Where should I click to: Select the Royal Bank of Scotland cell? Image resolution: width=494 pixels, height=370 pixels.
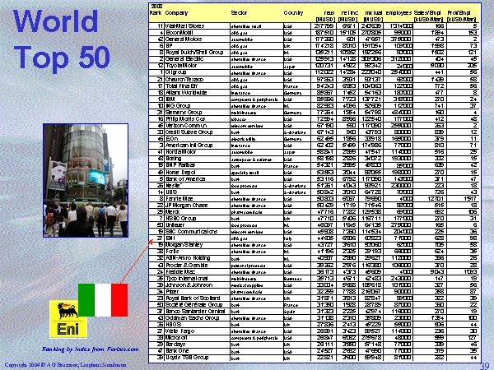point(198,298)
